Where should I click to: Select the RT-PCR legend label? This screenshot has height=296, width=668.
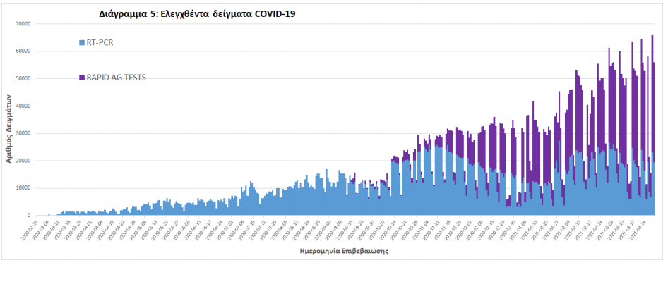click(x=100, y=44)
